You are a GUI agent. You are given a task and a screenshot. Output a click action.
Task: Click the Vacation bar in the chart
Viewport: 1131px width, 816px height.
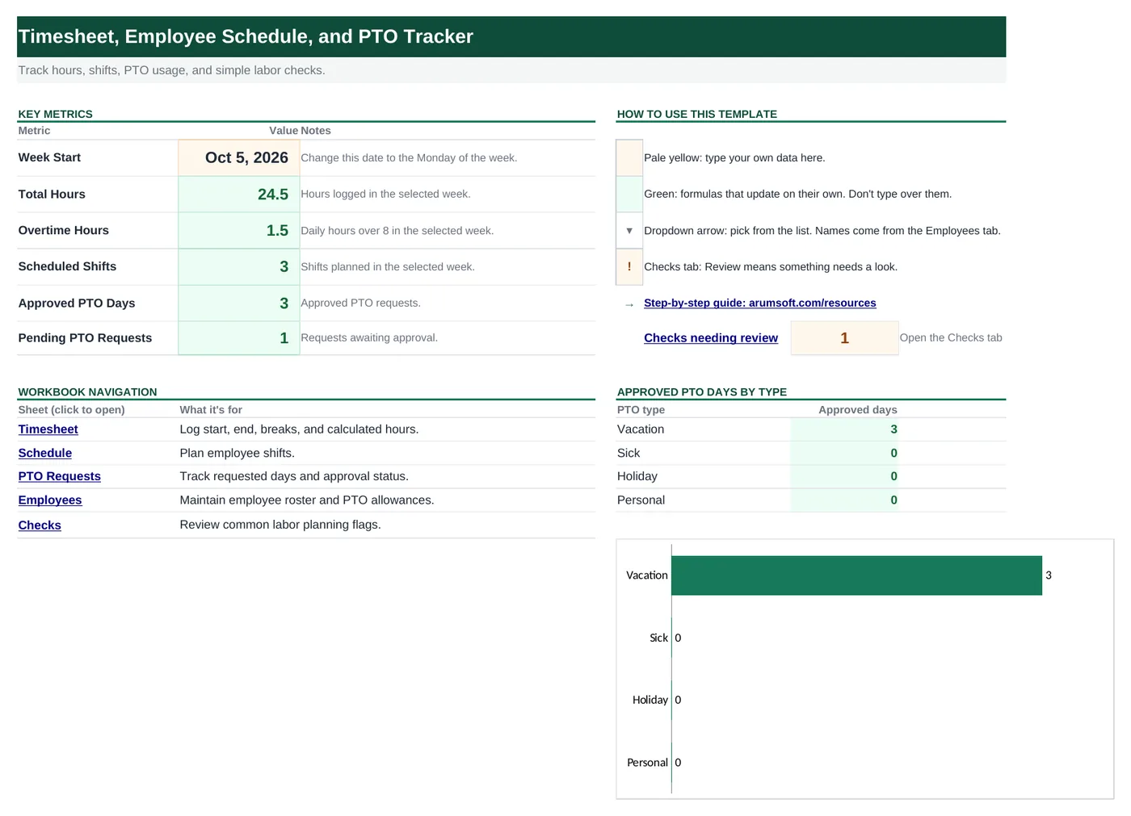point(856,575)
